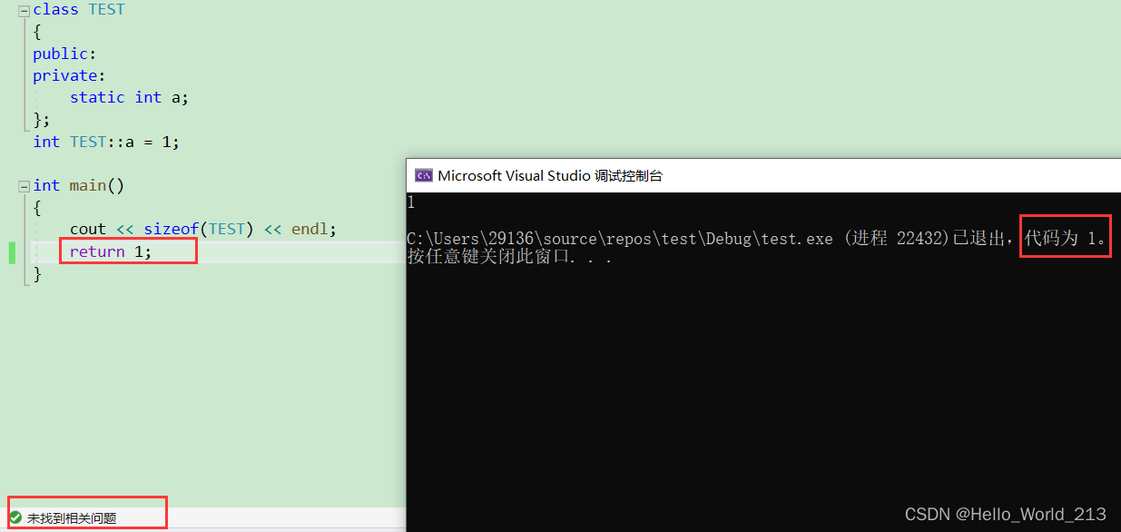Click the 'private:' access specifier
This screenshot has height=532, width=1121.
pos(69,75)
